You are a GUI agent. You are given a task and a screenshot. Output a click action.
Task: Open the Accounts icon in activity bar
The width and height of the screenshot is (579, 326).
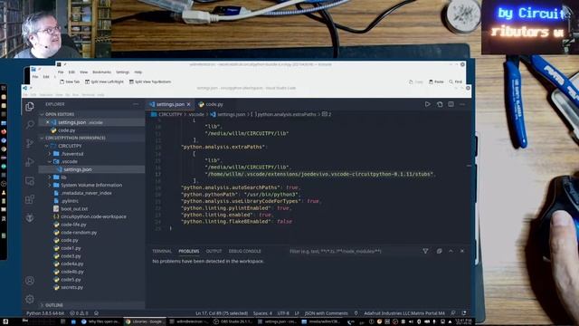30,281
